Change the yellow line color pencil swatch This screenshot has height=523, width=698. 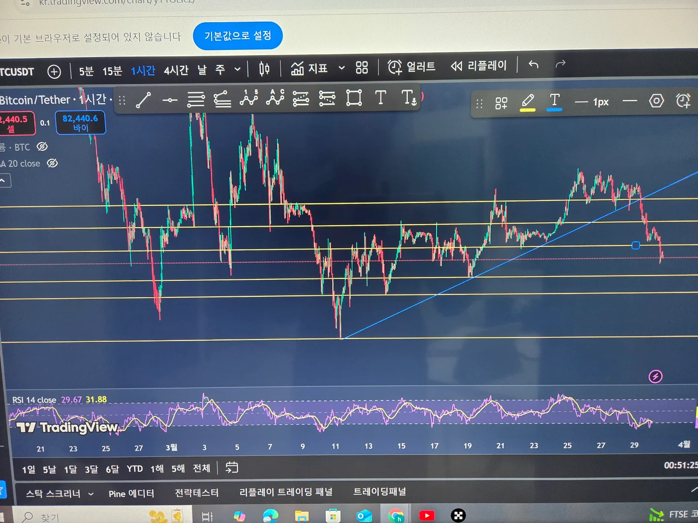pos(528,102)
